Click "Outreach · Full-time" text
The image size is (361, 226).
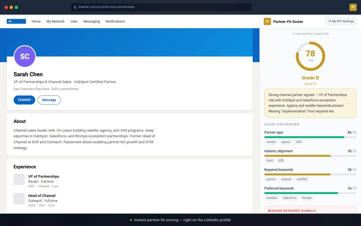(x=43, y=201)
